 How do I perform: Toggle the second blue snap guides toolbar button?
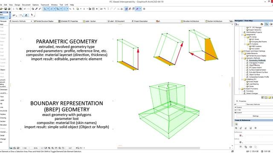(x=52, y=9)
